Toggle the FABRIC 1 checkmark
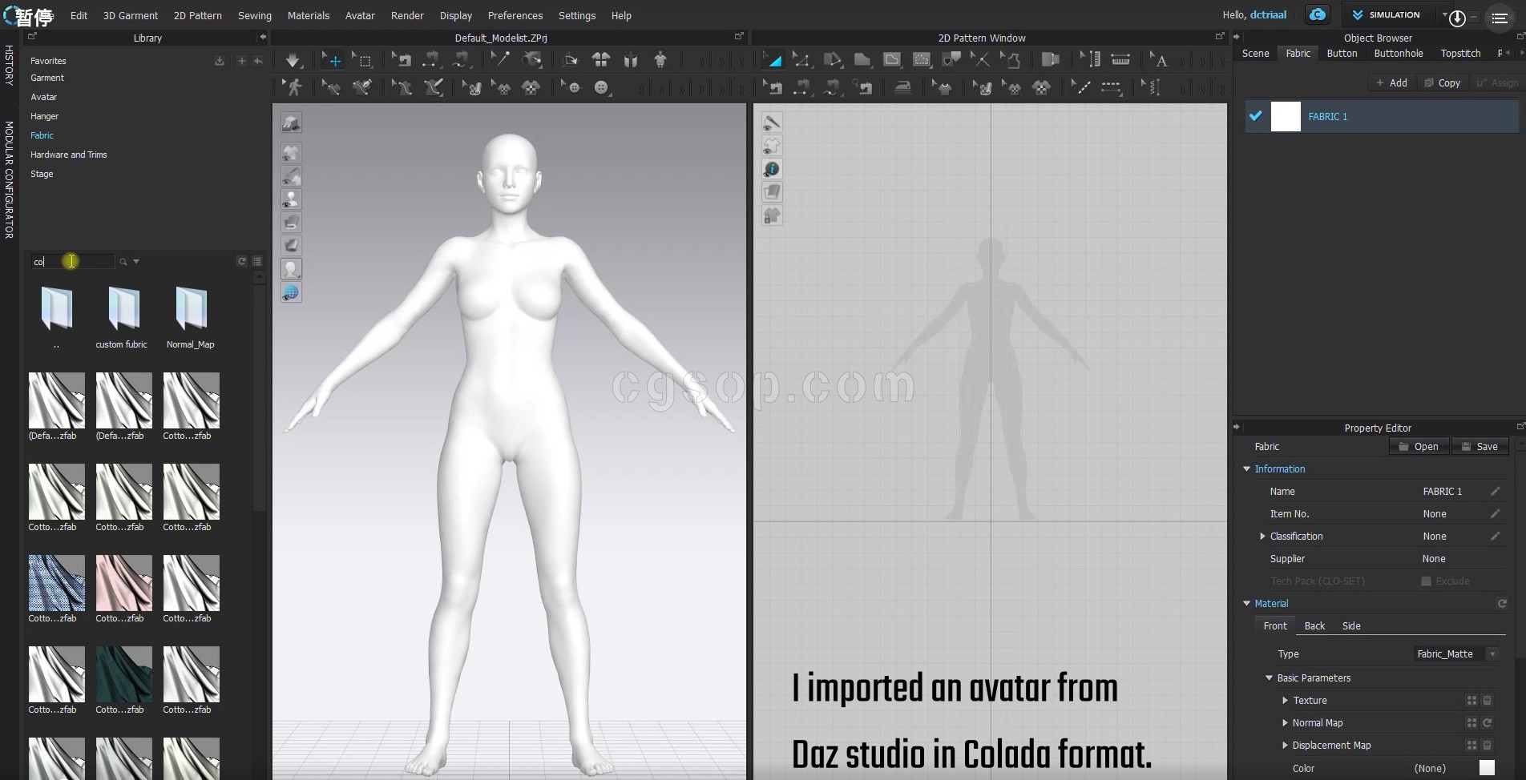 (x=1255, y=116)
